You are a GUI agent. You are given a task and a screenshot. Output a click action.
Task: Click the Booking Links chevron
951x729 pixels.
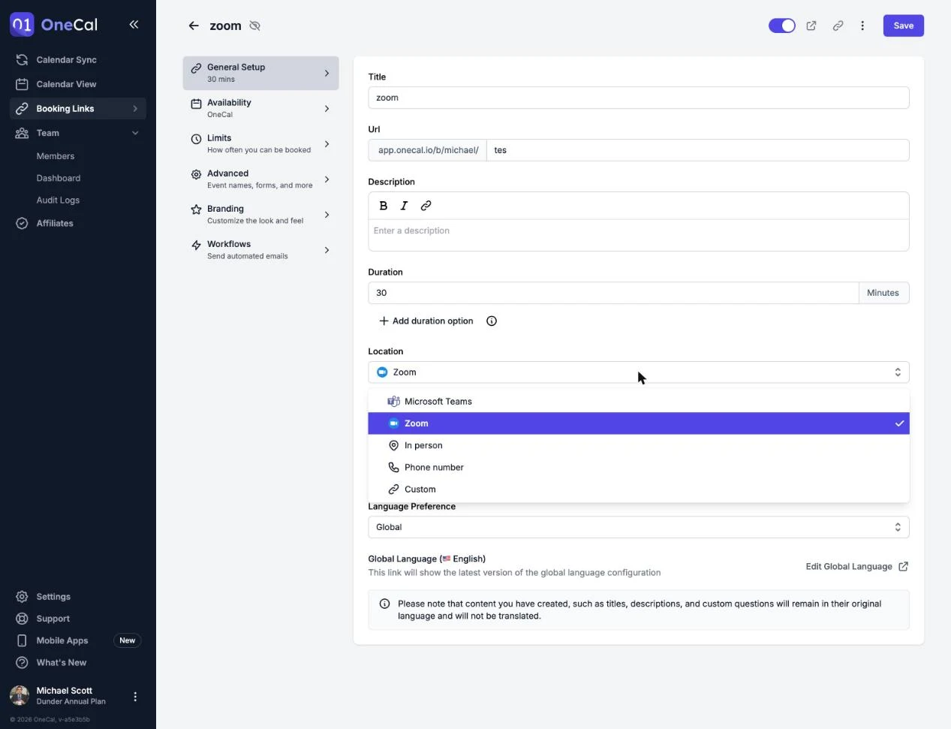tap(135, 108)
